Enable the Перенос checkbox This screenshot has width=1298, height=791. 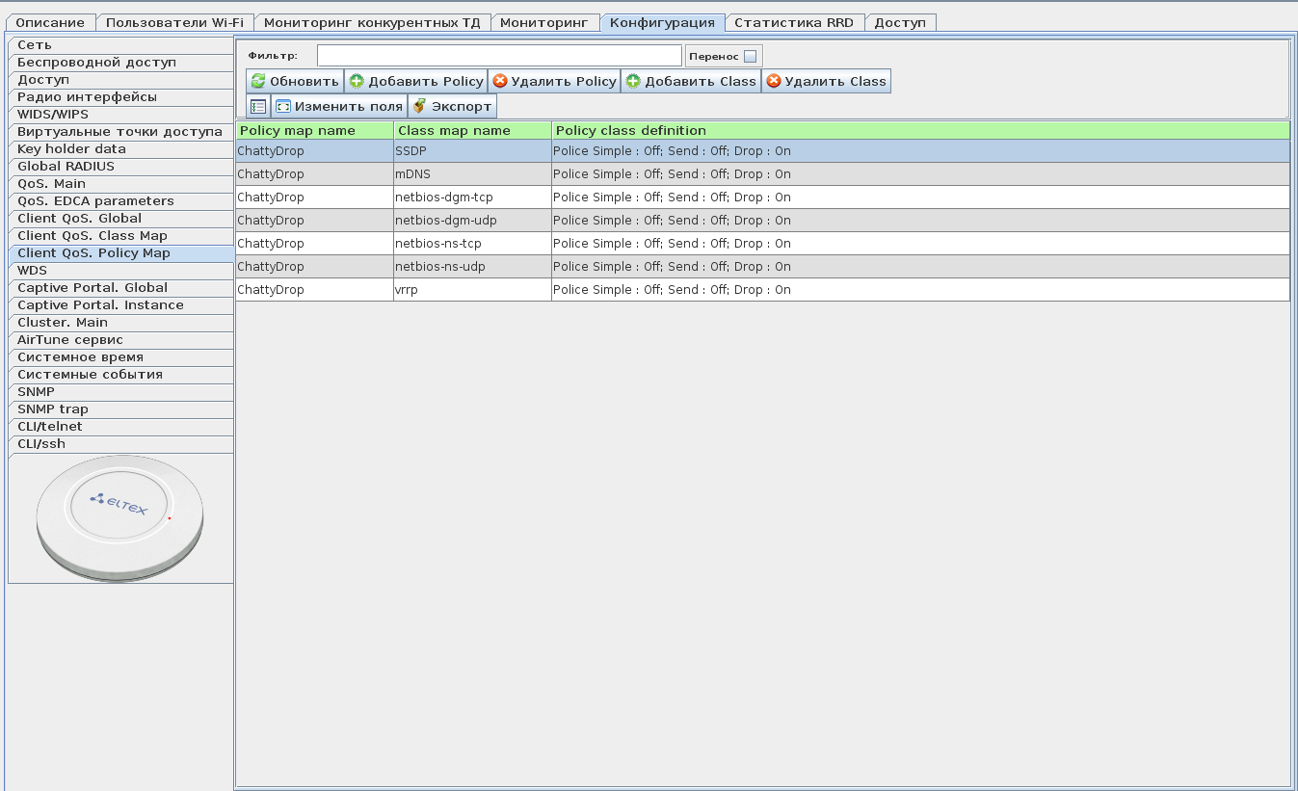tap(750, 57)
